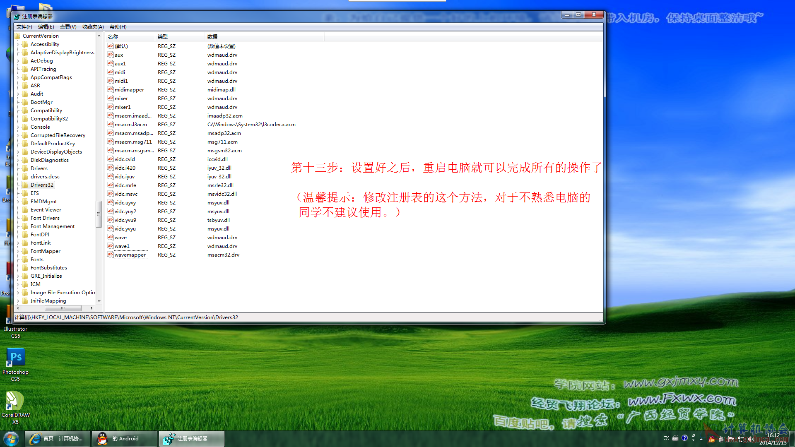Click tree horizontal scrollbar thumb
Screen dimensions: 795x447
[x=63, y=308]
